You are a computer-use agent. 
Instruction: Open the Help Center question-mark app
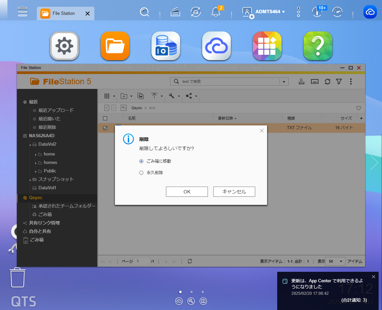(x=318, y=46)
